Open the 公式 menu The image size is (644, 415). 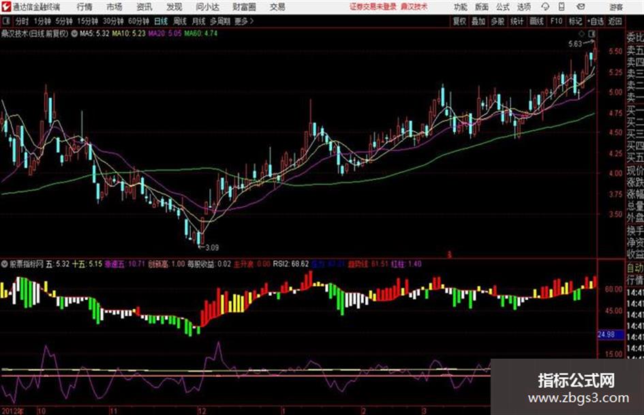point(503,7)
